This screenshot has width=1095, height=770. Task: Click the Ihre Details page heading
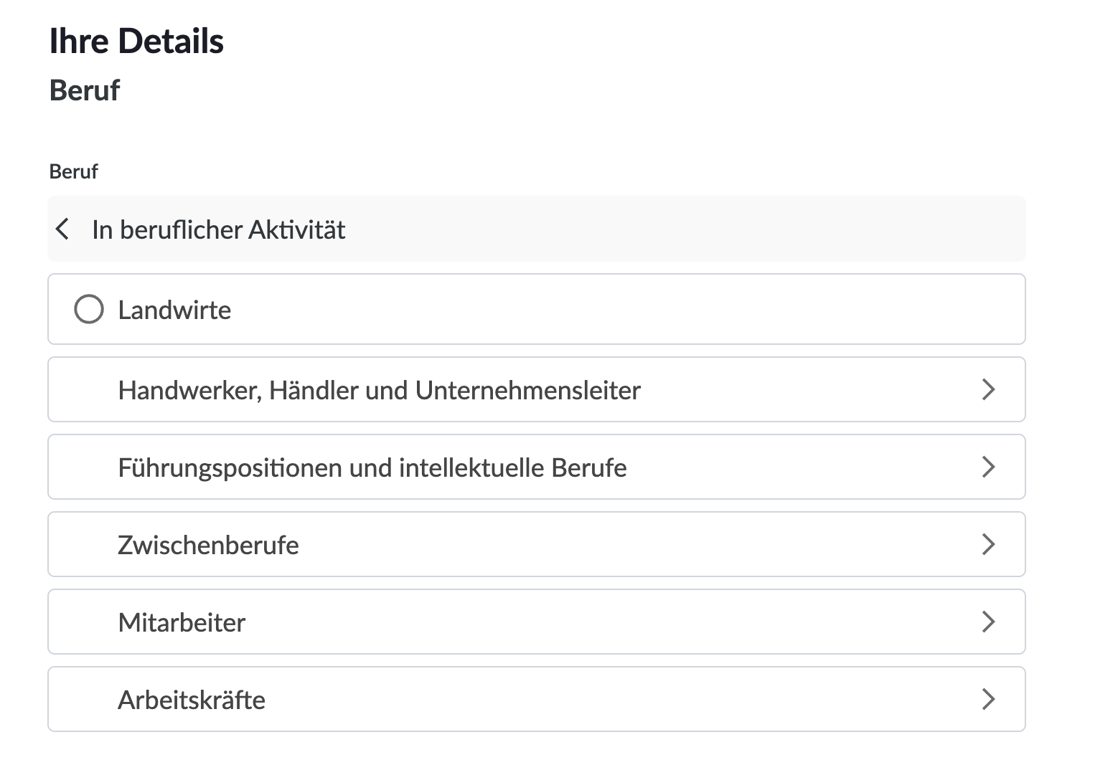(136, 41)
